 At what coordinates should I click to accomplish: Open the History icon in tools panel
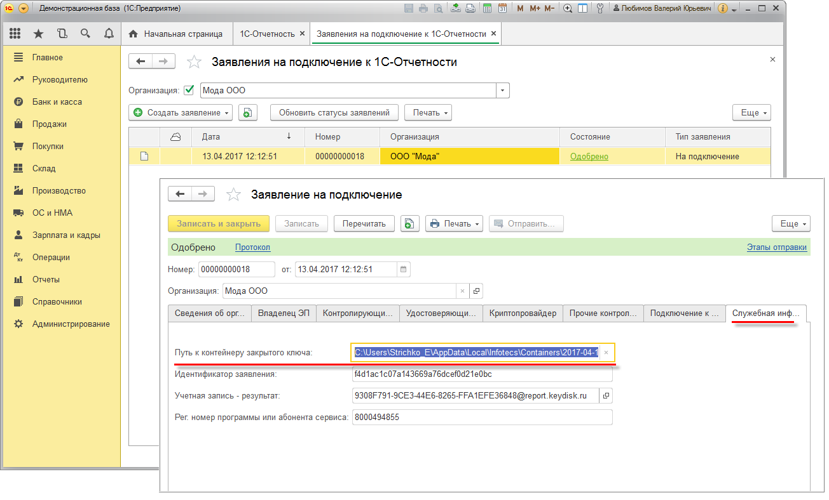(x=62, y=34)
